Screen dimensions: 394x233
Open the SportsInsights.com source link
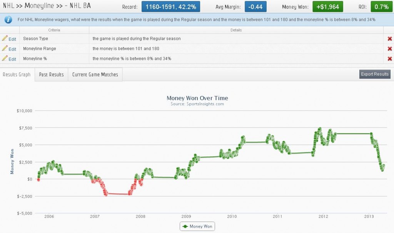tap(197, 103)
